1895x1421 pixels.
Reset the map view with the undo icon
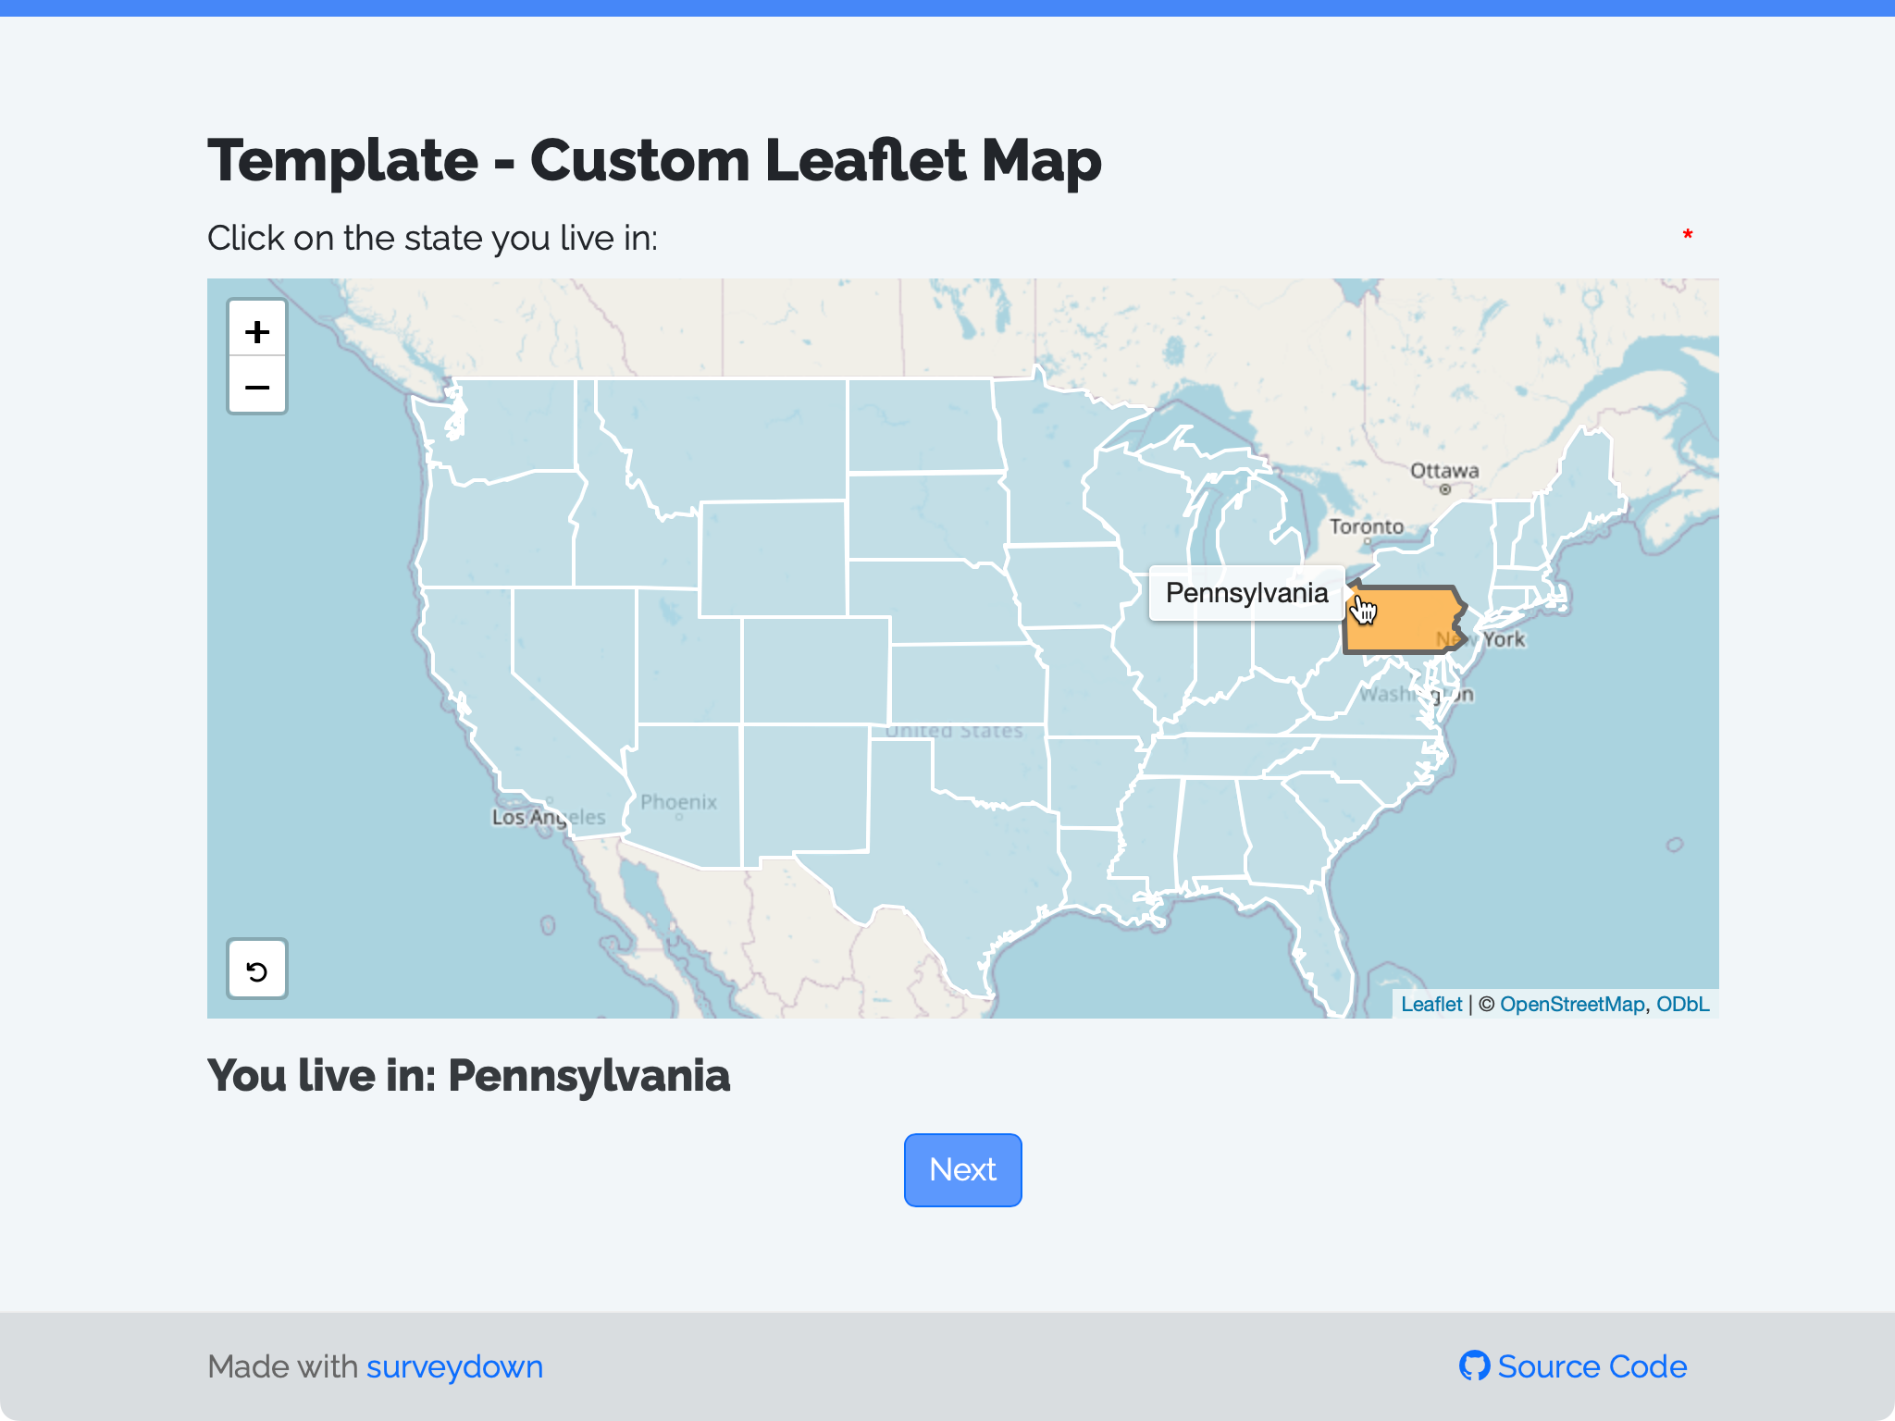pos(257,970)
